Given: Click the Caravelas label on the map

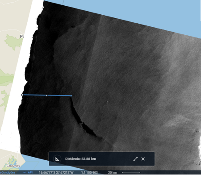Looking at the screenshot, I should [13, 166].
